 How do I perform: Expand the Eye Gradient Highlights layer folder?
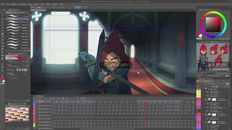[206, 107]
